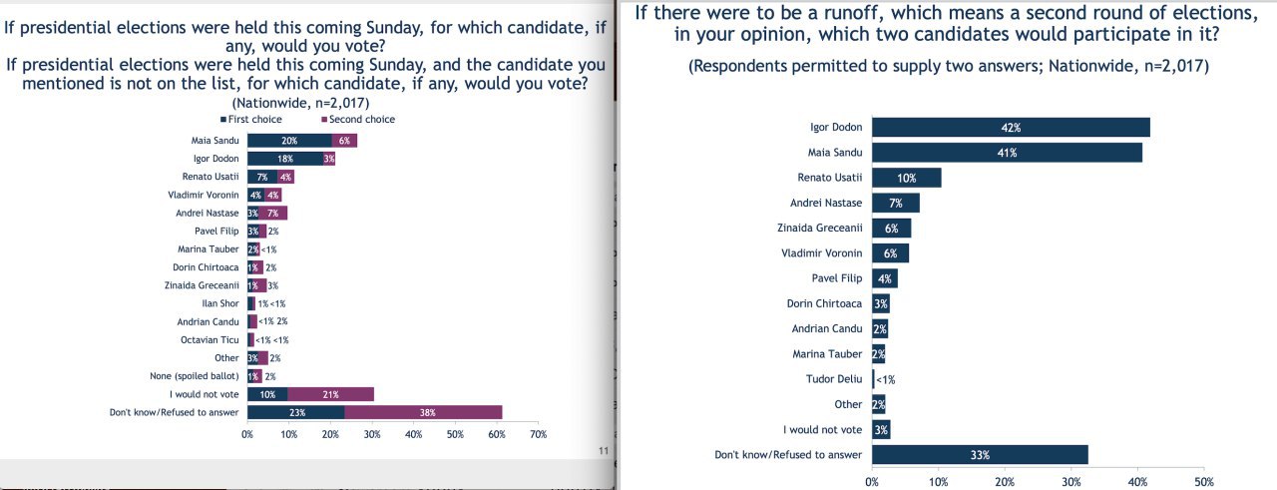Select the Renato Usatii 10% runoff bar
Viewport: 1277px width, 490px height.
(x=906, y=178)
